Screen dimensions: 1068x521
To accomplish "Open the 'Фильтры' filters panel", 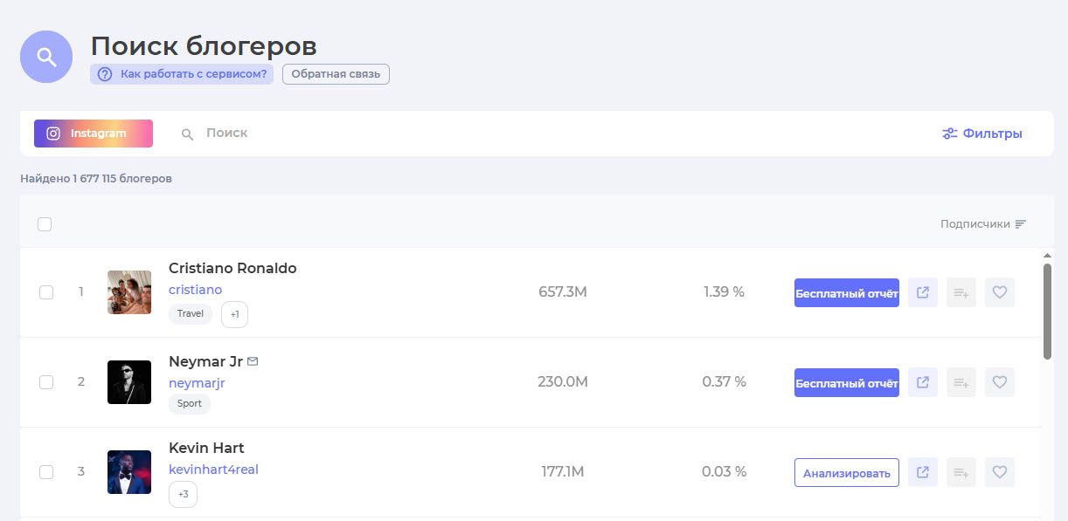I will coord(982,134).
